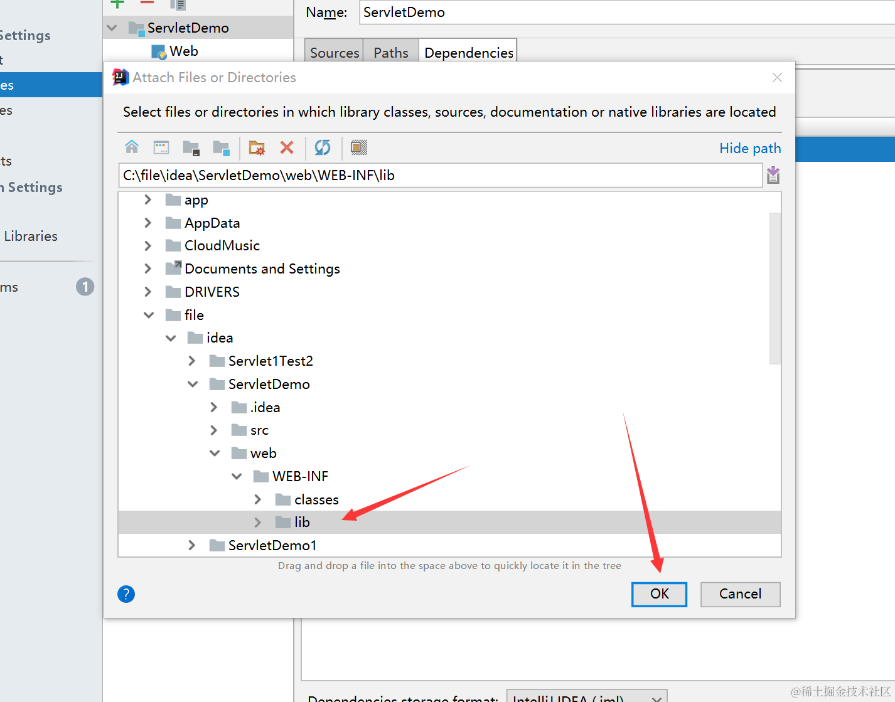Click the lib folder icon

click(283, 522)
